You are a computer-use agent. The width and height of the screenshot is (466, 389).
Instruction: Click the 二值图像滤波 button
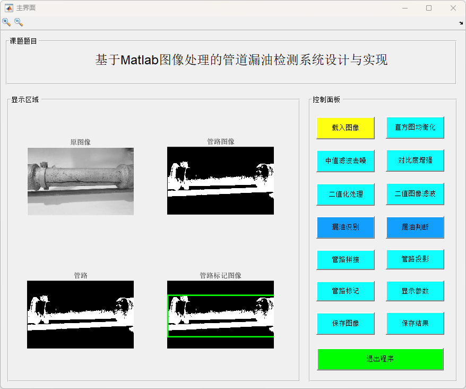(415, 194)
